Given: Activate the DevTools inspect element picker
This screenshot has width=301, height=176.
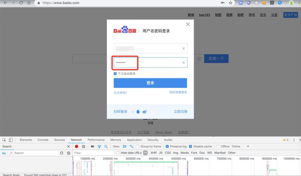Looking at the screenshot, I should point(4,140).
